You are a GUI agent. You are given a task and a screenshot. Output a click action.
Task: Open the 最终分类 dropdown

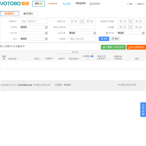point(131,33)
